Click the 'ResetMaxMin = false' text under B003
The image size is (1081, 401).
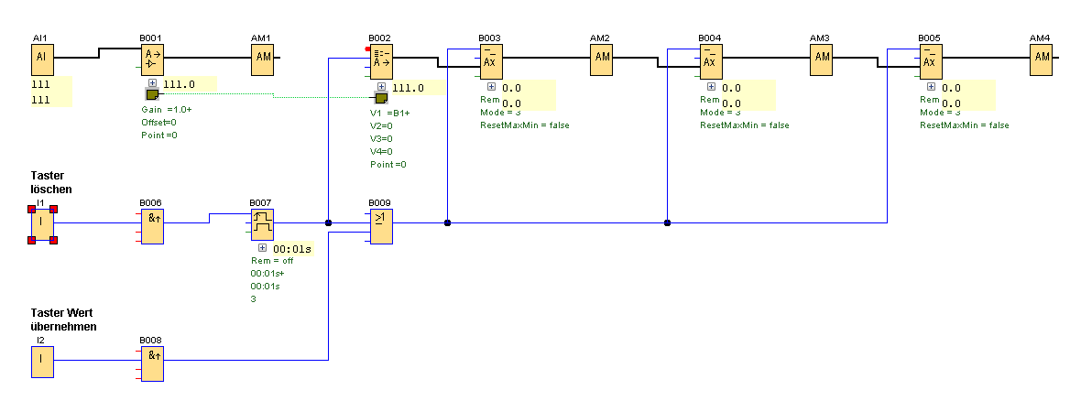pos(525,125)
